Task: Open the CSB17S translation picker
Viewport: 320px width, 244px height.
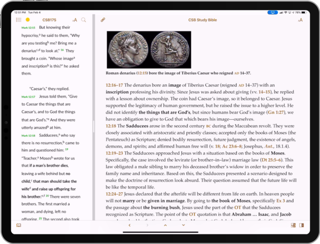Action: [49, 20]
